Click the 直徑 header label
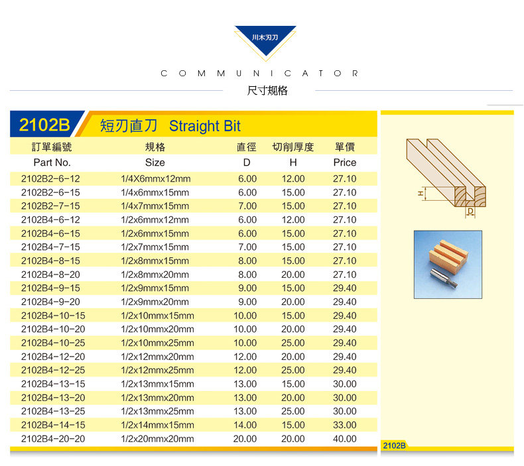The width and height of the screenshot is (524, 466). pos(247,146)
